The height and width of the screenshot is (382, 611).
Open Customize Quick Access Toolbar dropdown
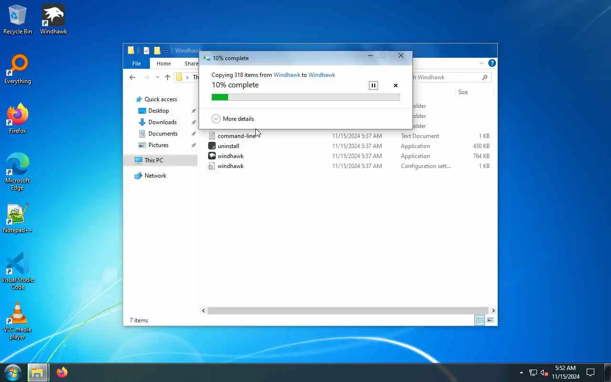[x=166, y=51]
